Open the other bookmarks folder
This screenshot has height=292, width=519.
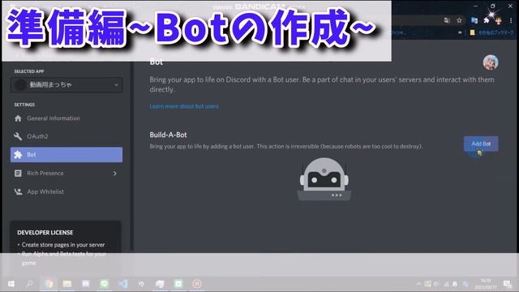tap(491, 32)
